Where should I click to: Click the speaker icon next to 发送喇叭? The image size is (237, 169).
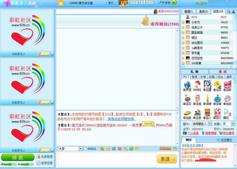218,140
